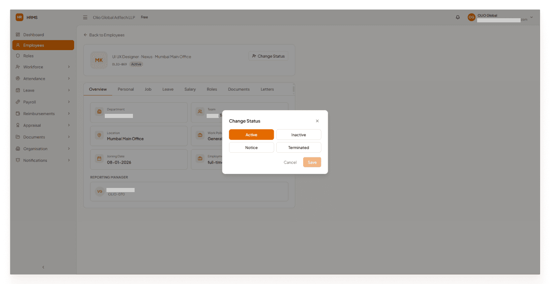The width and height of the screenshot is (550, 284).
Task: Click the Reimbursements wallet icon
Action: click(x=18, y=114)
